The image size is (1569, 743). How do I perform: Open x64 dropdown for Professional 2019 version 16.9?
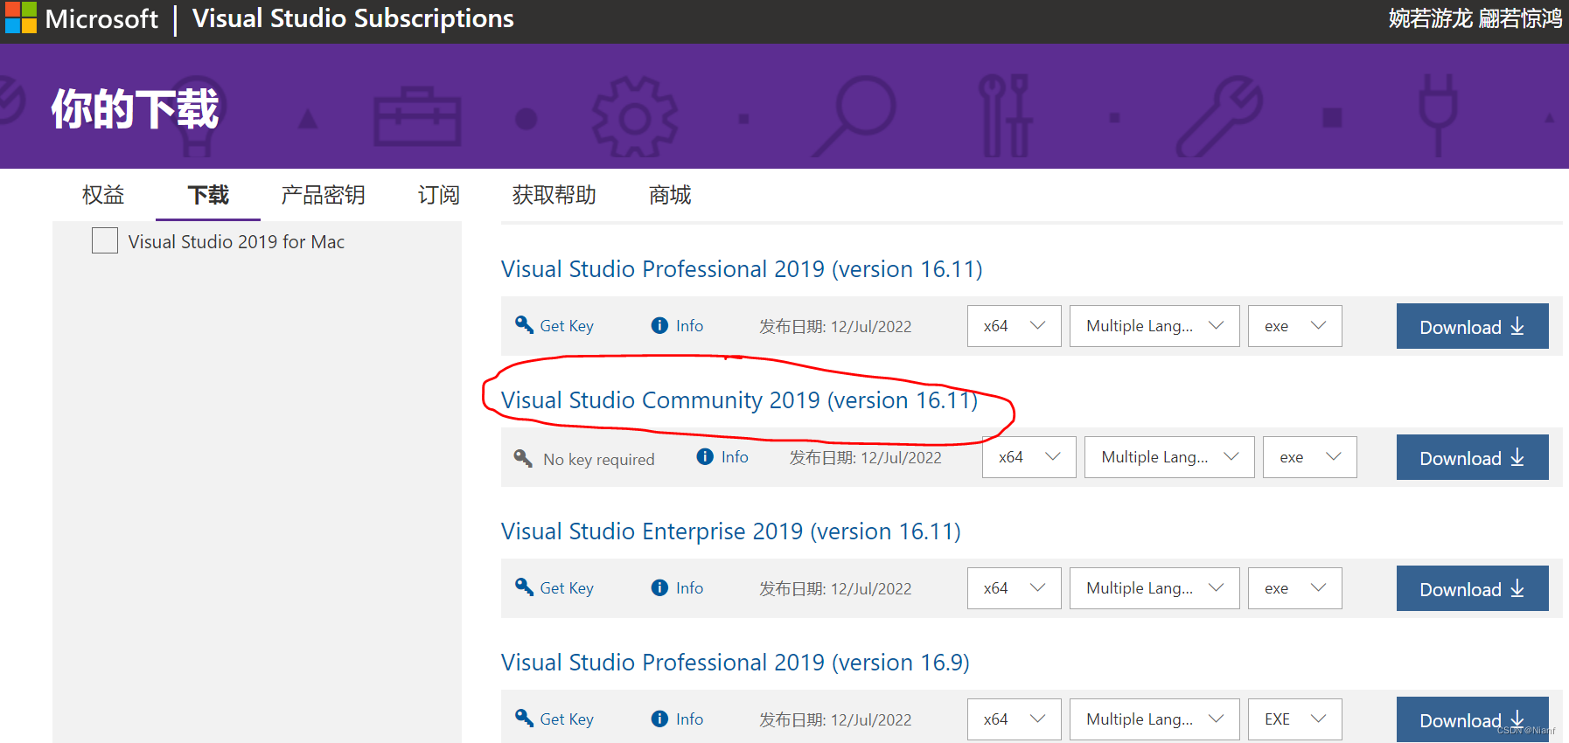coord(1015,719)
